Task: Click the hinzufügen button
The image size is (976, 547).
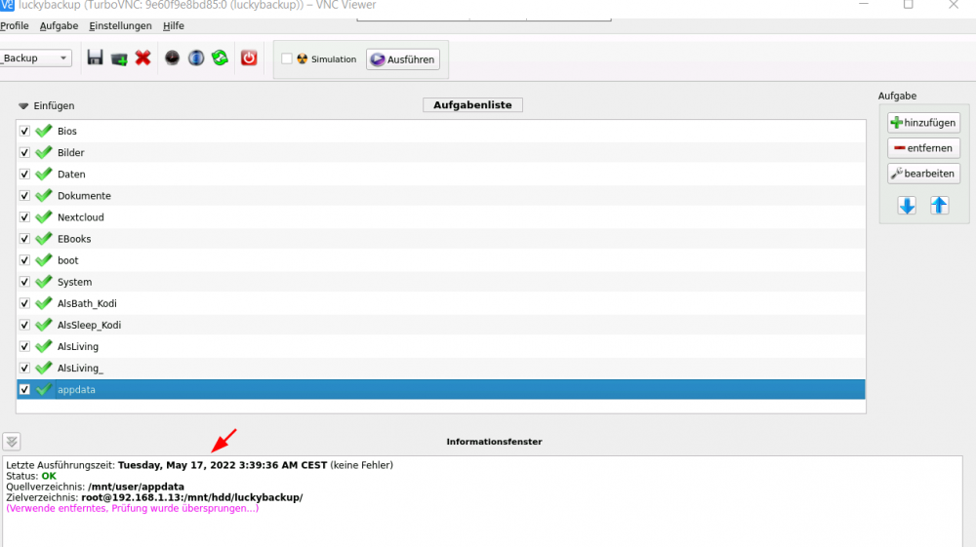Action: point(923,123)
